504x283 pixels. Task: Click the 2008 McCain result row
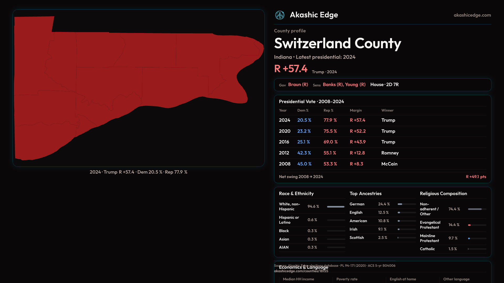coord(382,164)
